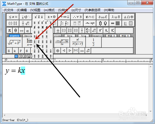Open fraction and radical templates palette
This screenshot has height=124, width=155.
(26, 23)
